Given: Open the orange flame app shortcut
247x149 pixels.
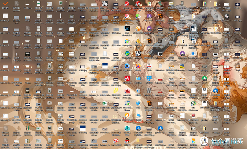Looking at the screenshot, I should tap(127, 116).
